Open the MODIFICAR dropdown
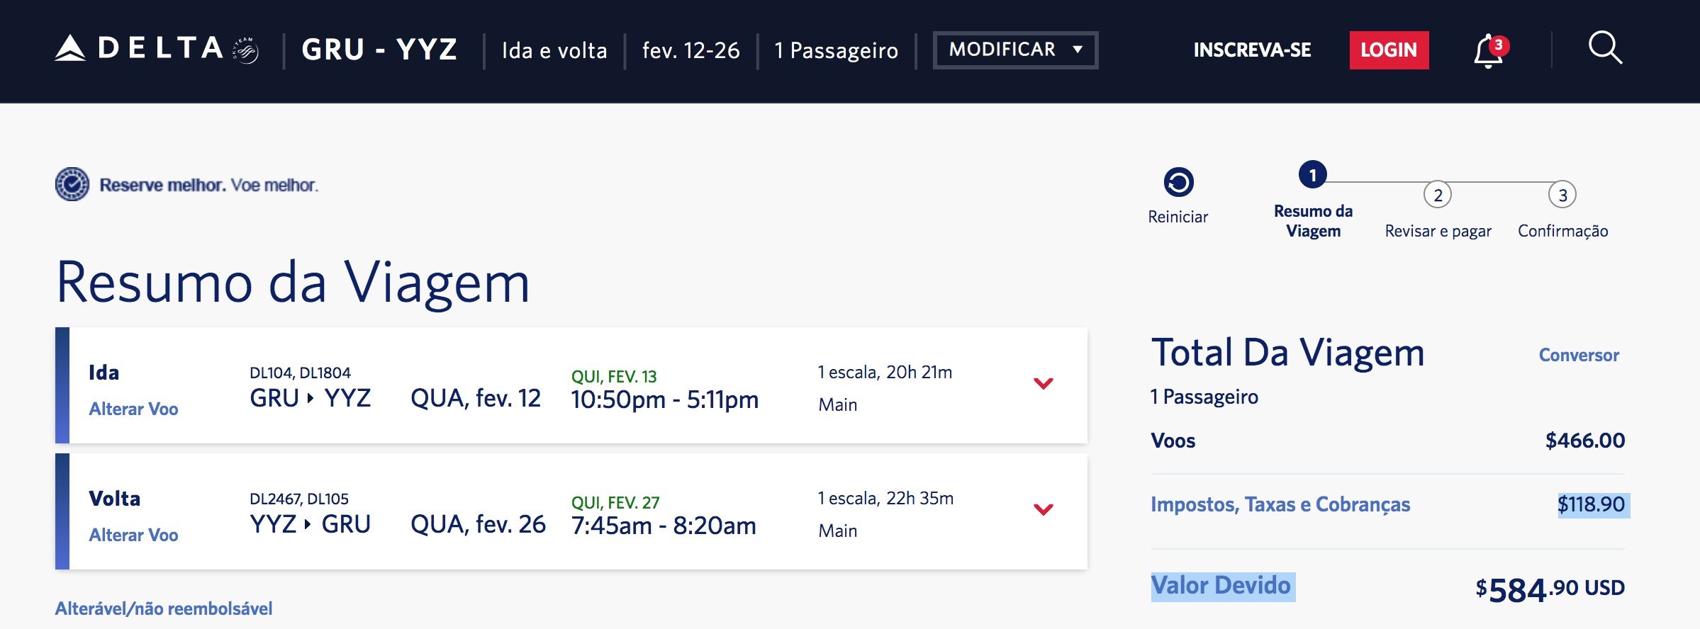The height and width of the screenshot is (629, 1700). (1015, 50)
